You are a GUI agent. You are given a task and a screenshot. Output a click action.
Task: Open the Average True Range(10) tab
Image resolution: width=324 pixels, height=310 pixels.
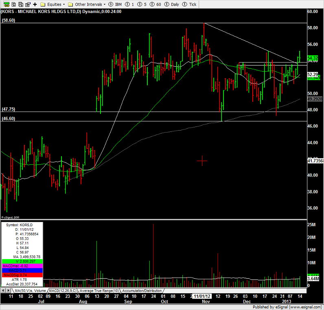pos(99,290)
